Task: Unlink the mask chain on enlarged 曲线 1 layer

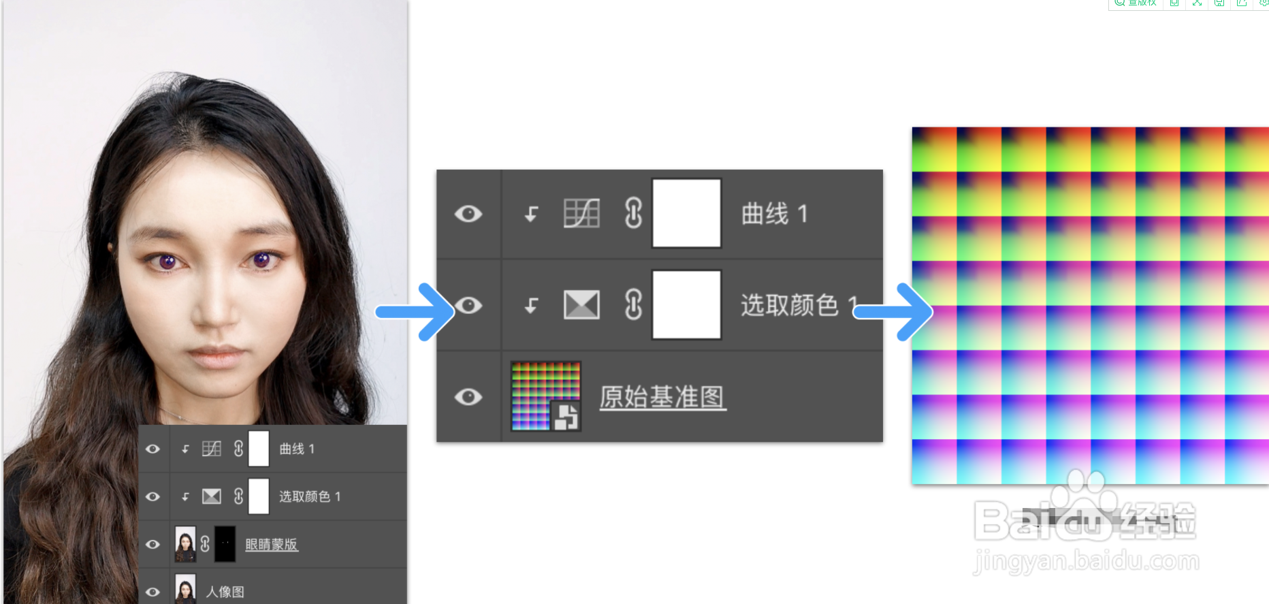Action: click(x=633, y=213)
